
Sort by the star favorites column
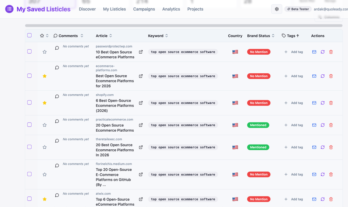(x=44, y=36)
